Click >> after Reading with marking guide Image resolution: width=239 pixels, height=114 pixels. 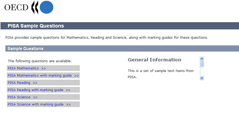(x=68, y=90)
